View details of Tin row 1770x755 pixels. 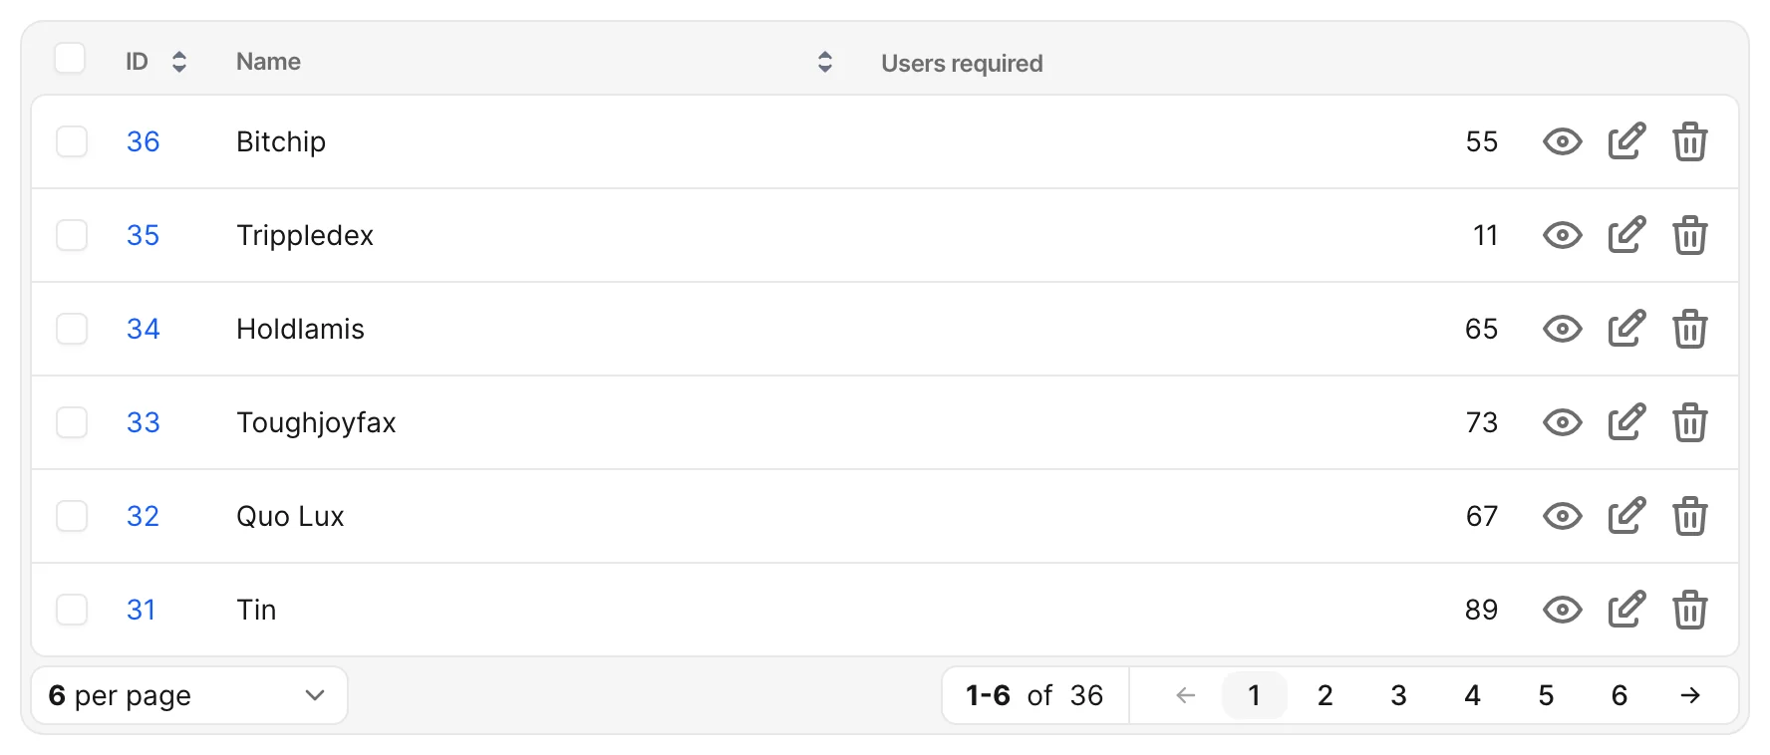(x=1562, y=610)
